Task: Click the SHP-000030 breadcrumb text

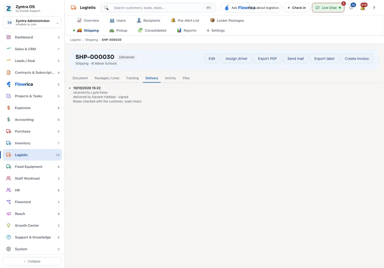Action: pyautogui.click(x=112, y=40)
